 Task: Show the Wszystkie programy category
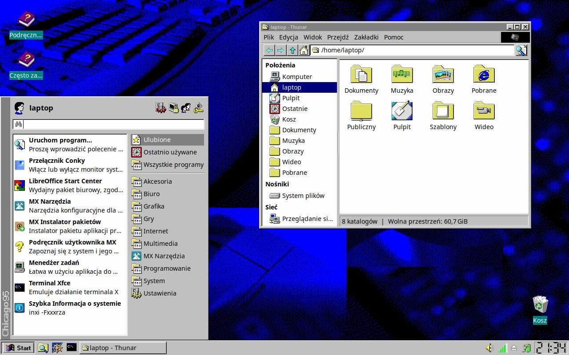pyautogui.click(x=168, y=165)
